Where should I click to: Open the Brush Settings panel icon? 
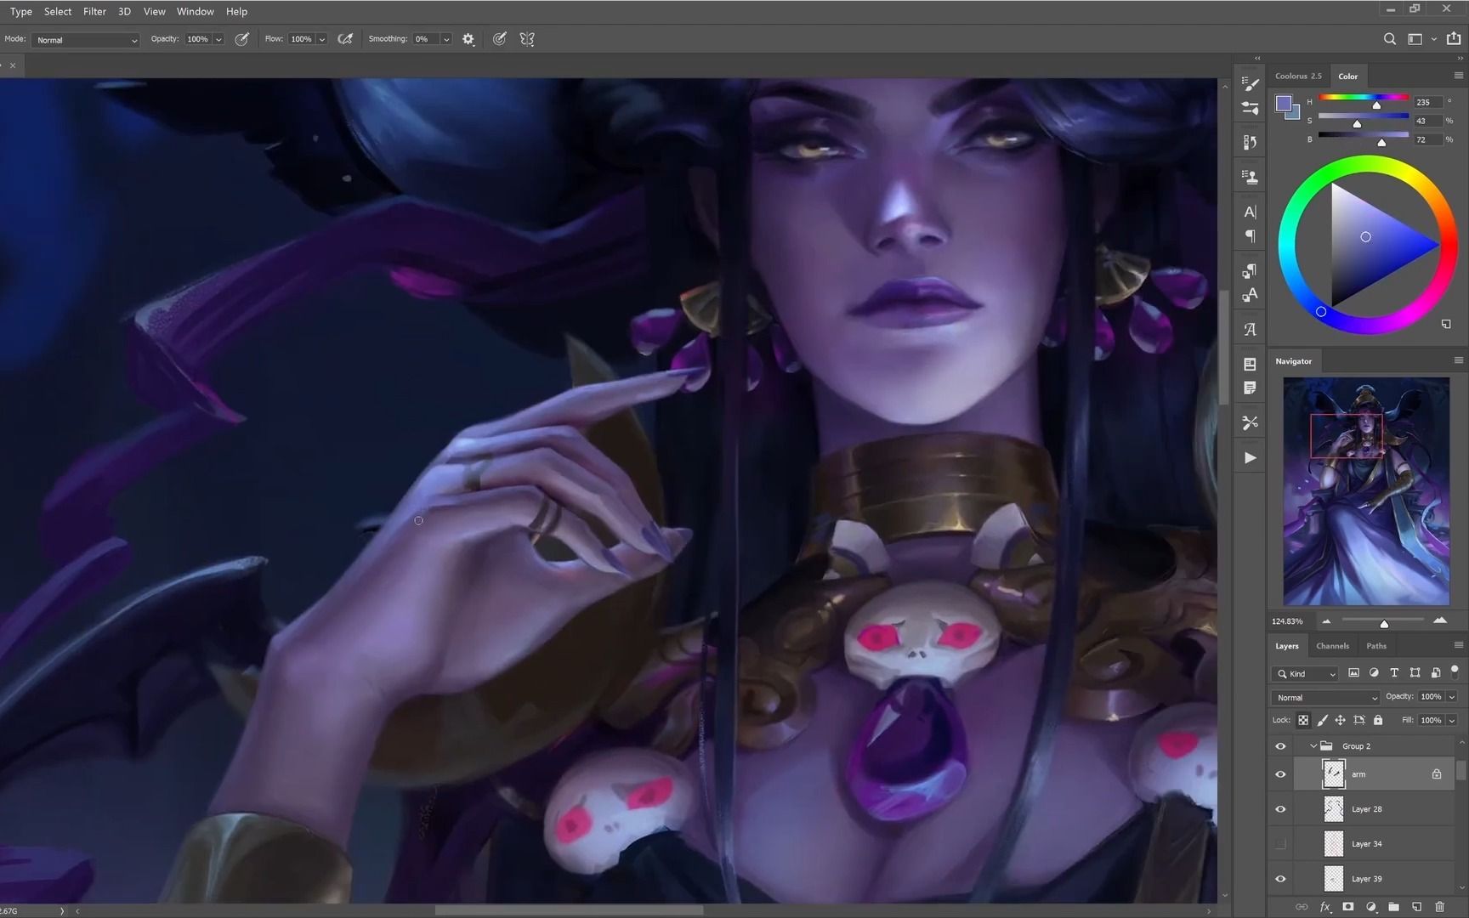click(1250, 83)
